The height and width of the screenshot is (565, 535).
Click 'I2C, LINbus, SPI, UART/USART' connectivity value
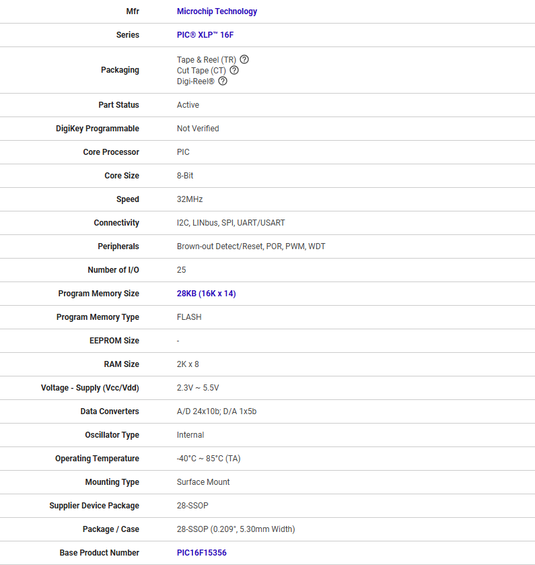231,223
